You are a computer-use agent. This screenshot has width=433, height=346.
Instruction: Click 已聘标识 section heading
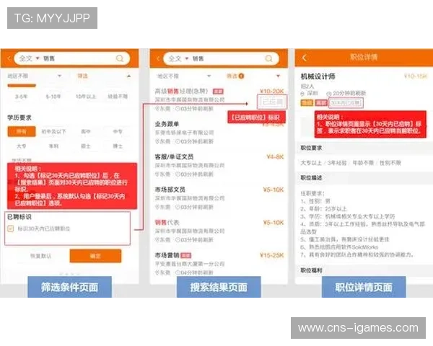tap(19, 217)
